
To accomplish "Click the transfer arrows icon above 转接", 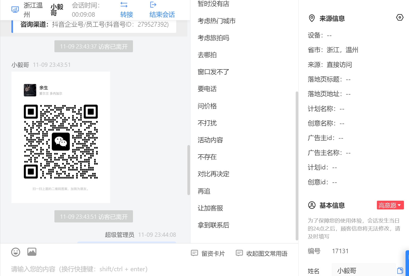I will 124,5.
